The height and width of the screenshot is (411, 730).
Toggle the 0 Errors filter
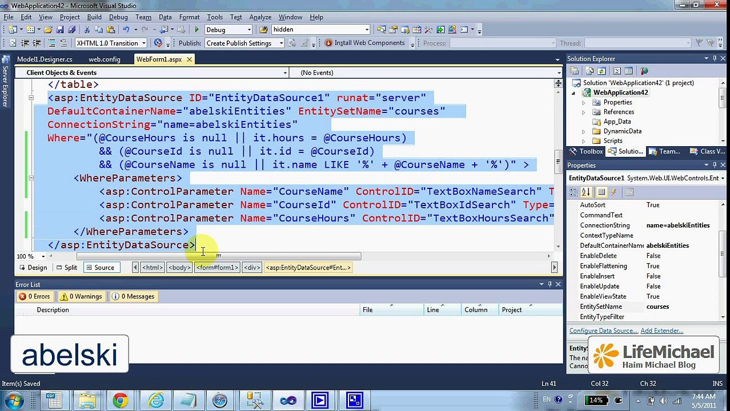coord(34,296)
